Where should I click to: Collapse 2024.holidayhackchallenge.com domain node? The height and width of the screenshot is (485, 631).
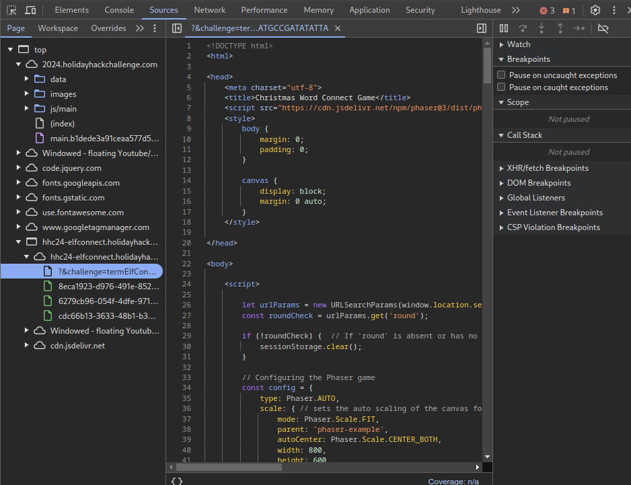[18, 65]
